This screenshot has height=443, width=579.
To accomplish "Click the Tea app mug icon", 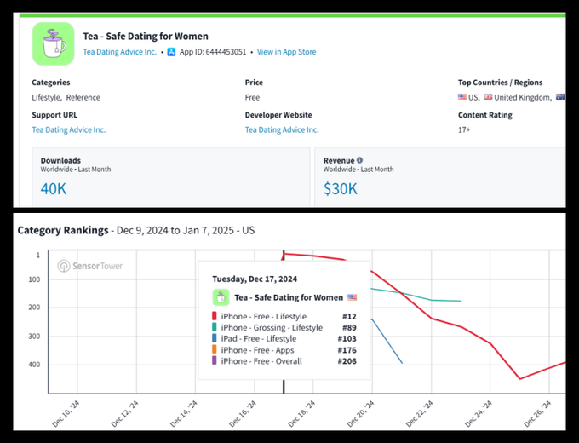I will (54, 43).
